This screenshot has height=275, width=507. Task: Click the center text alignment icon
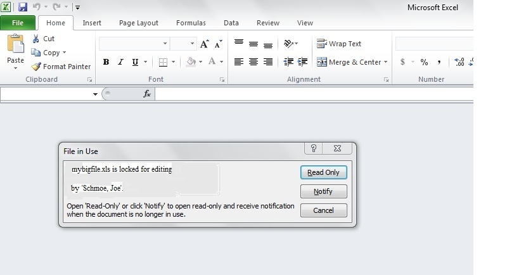[253, 62]
